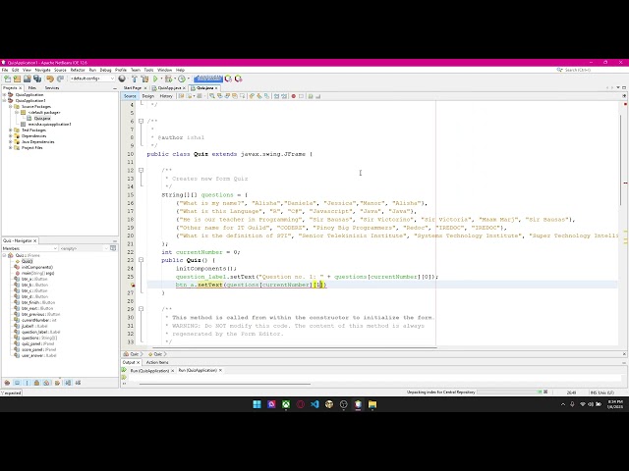
Task: Toggle Fully Qualified Names filter in Navigator
Action: (57, 383)
